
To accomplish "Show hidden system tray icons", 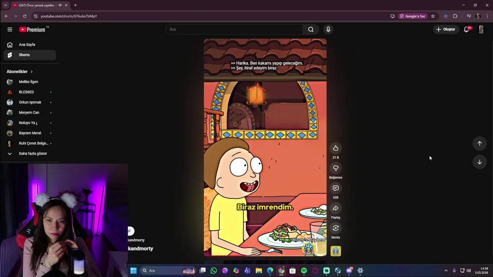I will [x=446, y=270].
